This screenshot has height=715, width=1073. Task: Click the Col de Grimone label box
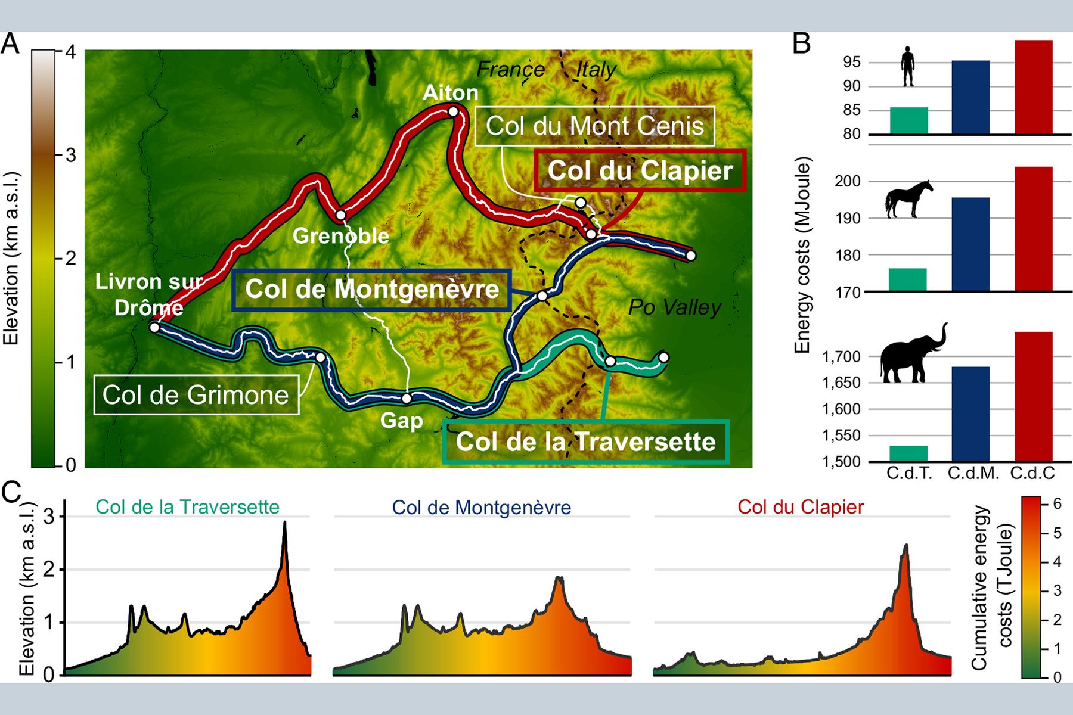[196, 394]
